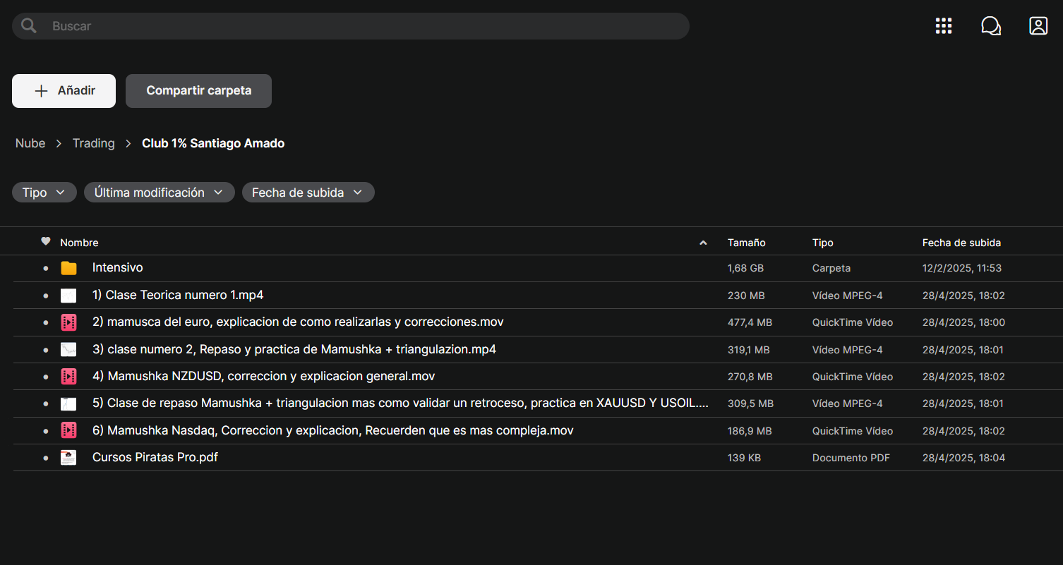Image resolution: width=1063 pixels, height=565 pixels.
Task: Sort by Tamaño column header
Action: (747, 243)
